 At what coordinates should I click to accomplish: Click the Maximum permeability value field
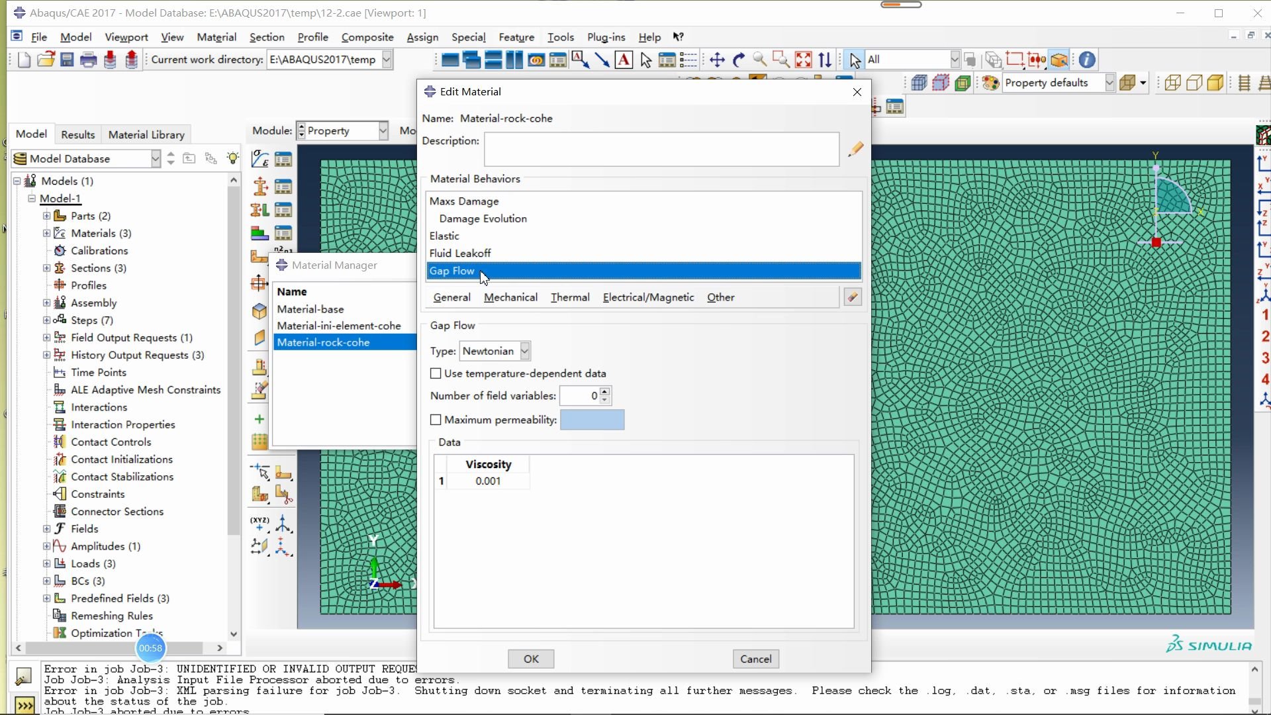tap(592, 420)
